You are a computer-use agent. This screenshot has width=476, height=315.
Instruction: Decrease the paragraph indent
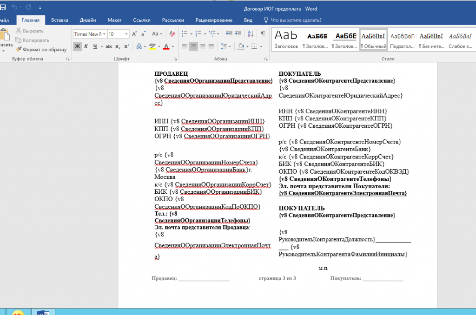point(229,34)
